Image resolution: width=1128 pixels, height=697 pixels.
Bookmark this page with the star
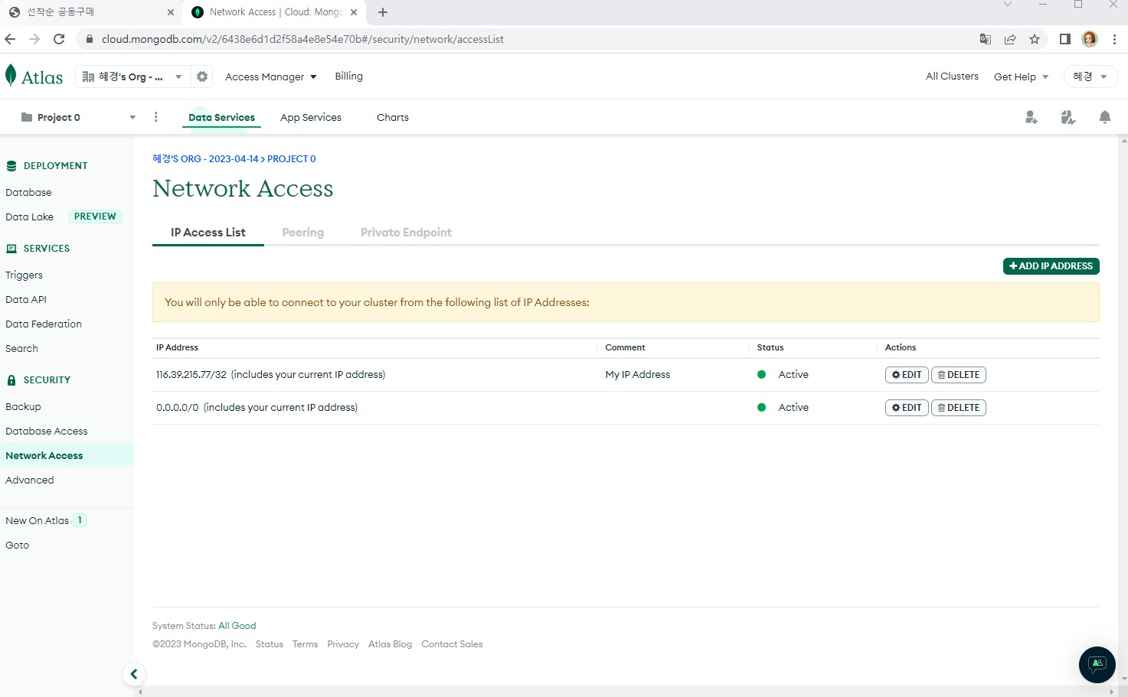(x=1035, y=39)
